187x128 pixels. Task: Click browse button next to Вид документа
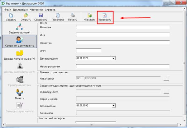[167, 92]
